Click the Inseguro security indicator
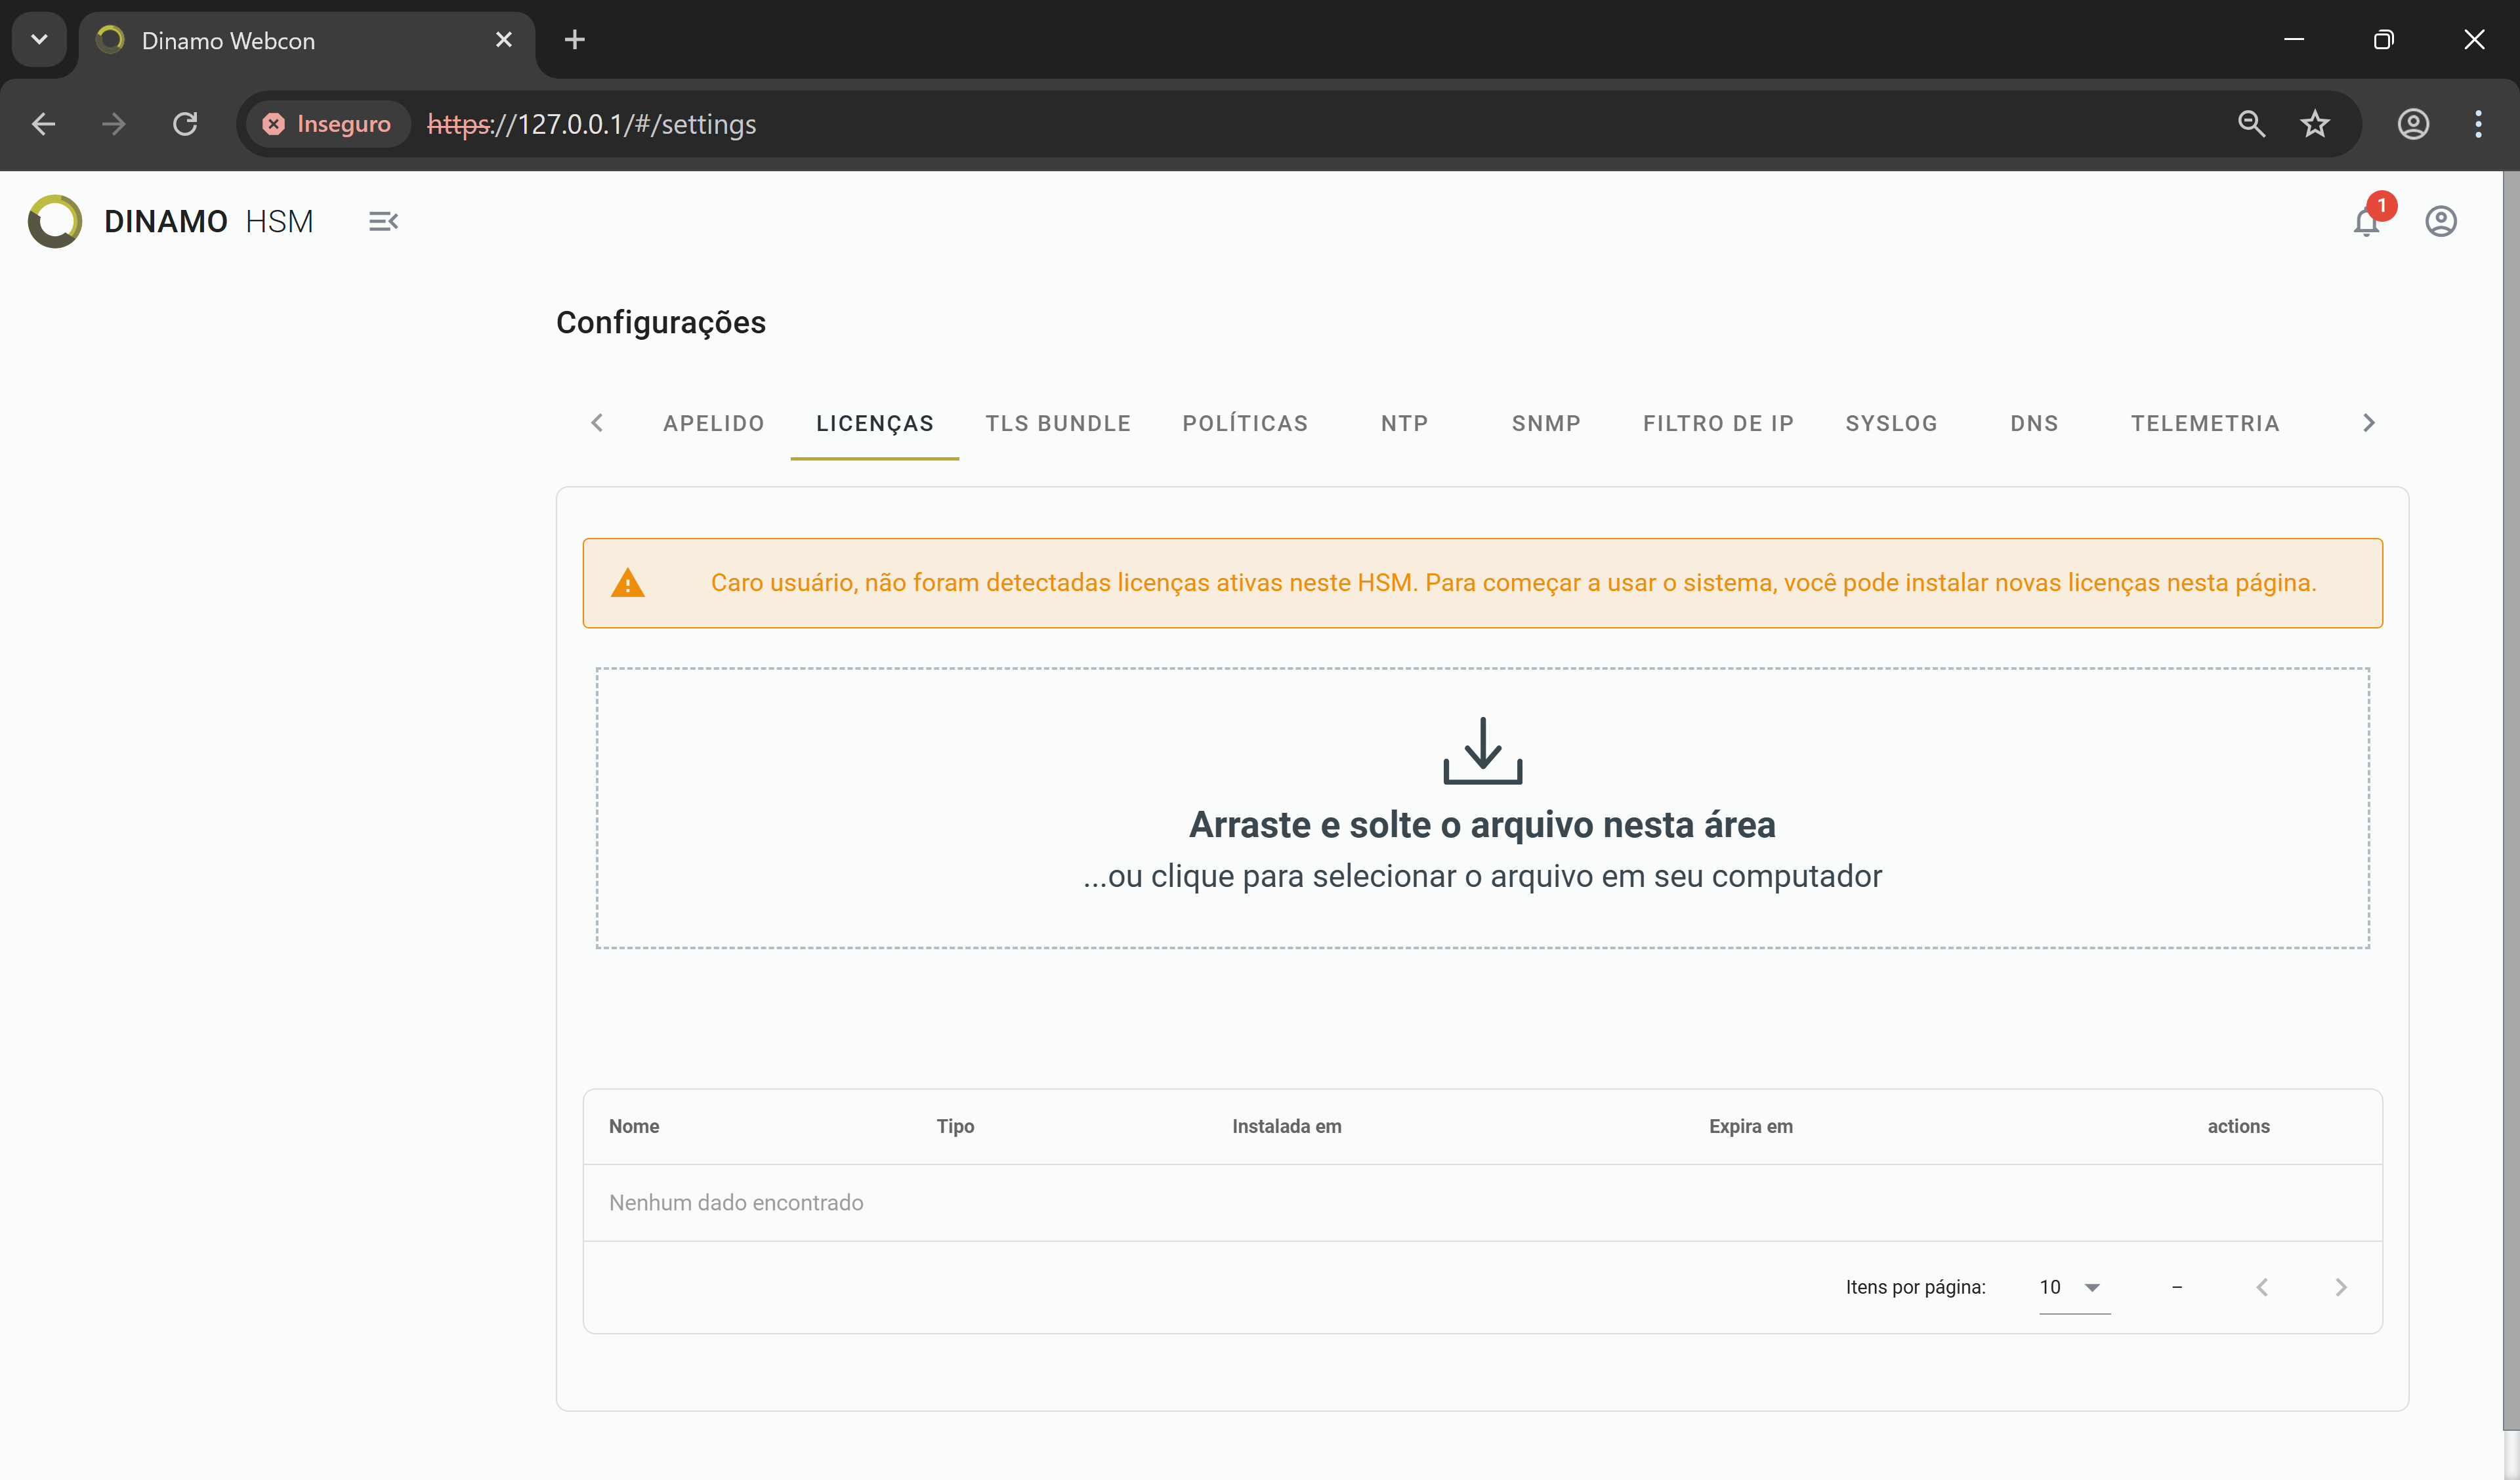This screenshot has height=1480, width=2520. (x=327, y=124)
